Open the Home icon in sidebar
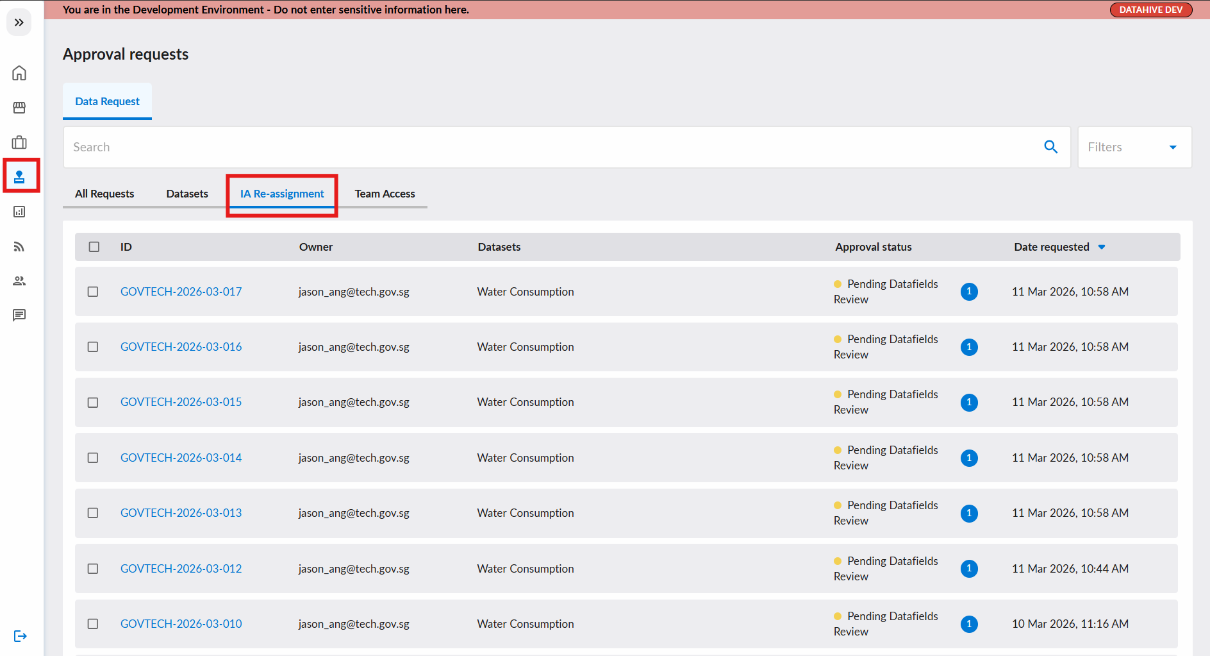The image size is (1210, 656). pyautogui.click(x=19, y=73)
